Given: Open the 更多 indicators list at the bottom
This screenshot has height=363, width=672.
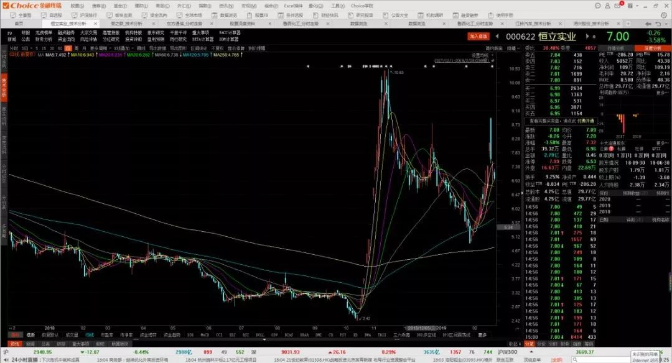Looking at the screenshot, I should tap(482, 335).
